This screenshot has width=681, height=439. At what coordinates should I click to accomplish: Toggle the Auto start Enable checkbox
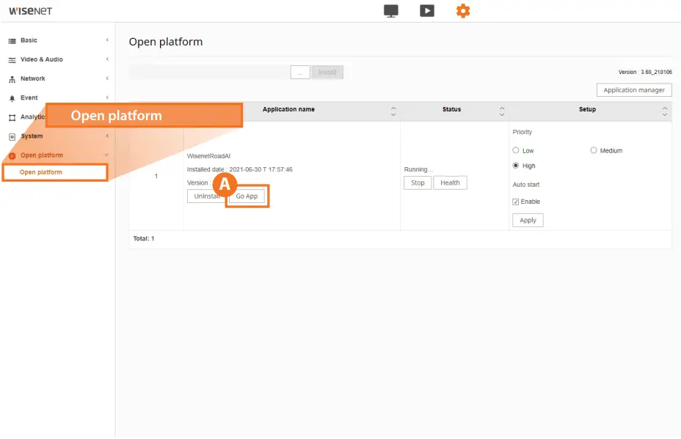point(516,202)
